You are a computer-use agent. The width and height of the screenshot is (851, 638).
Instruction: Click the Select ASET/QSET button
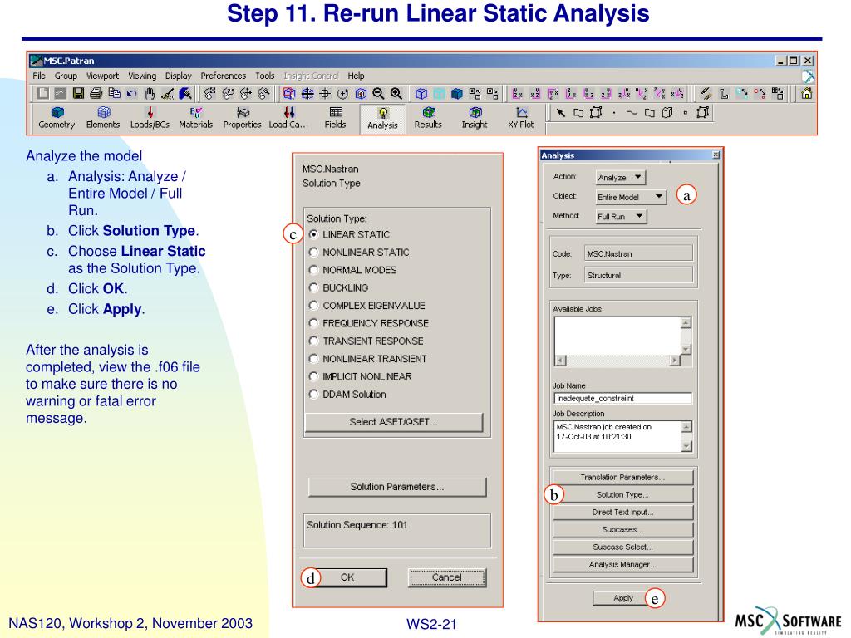click(393, 422)
